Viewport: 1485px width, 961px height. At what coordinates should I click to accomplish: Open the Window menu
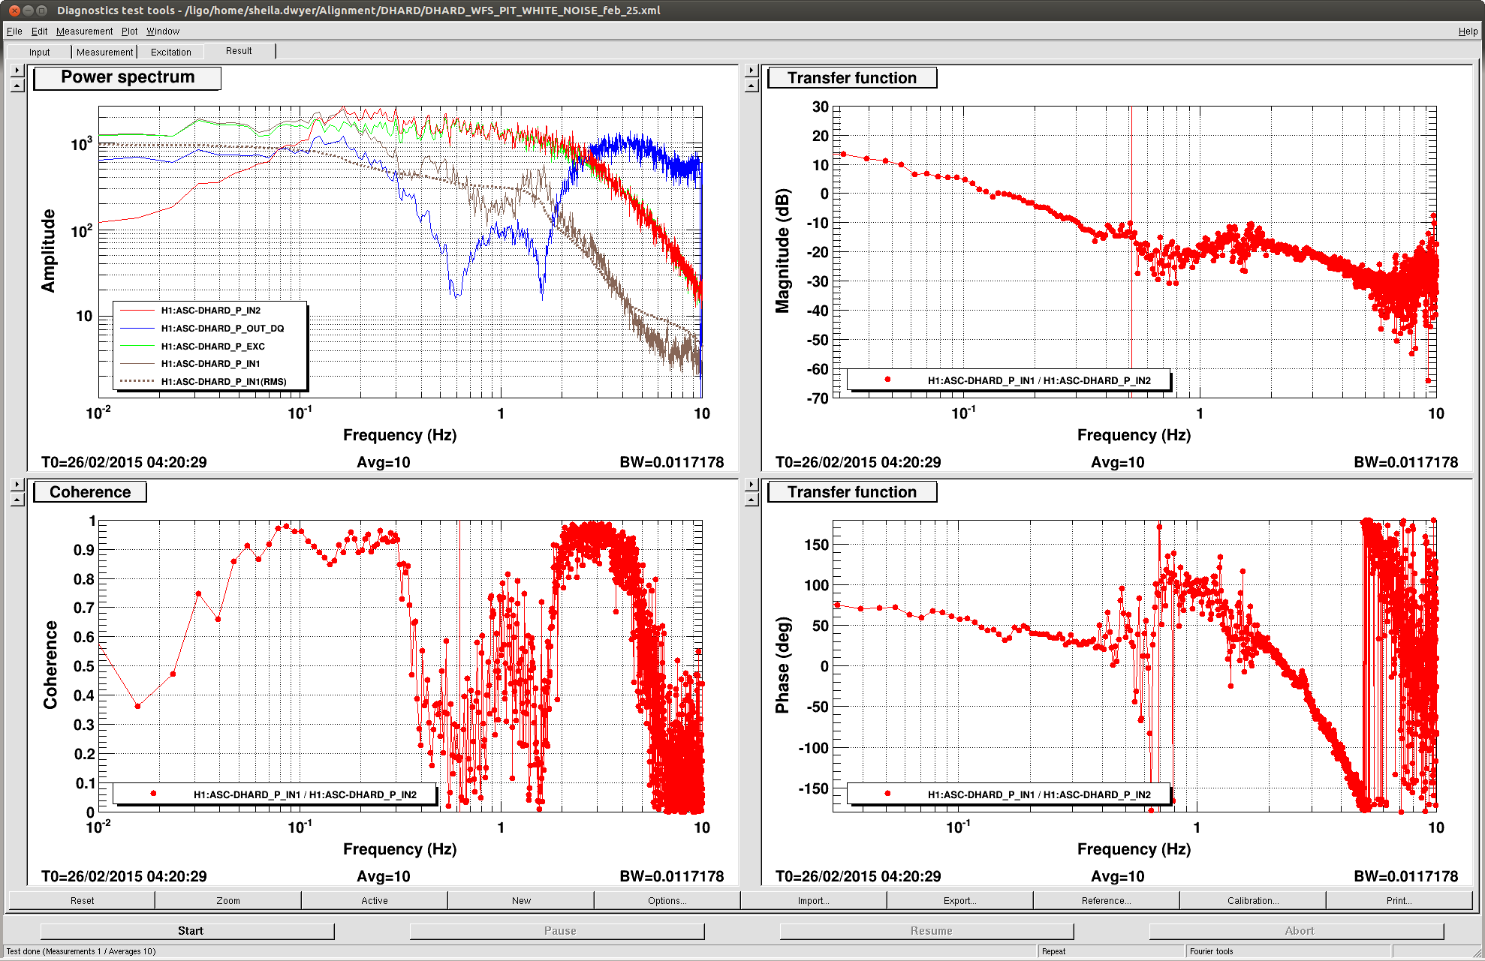click(163, 32)
